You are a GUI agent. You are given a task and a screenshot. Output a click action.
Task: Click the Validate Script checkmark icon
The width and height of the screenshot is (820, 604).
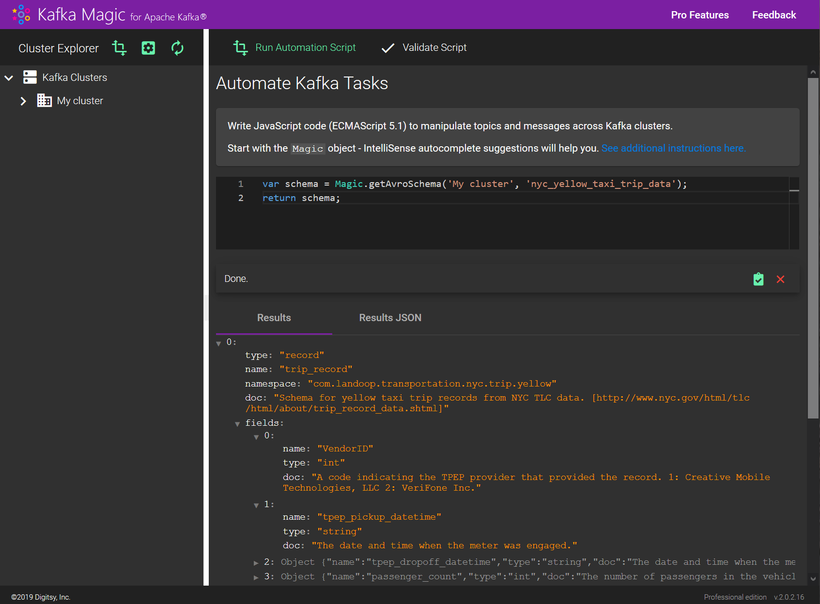point(388,48)
